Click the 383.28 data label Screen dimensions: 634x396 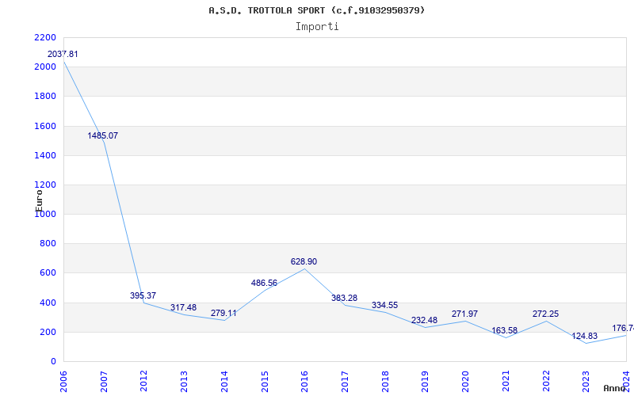pyautogui.click(x=344, y=299)
